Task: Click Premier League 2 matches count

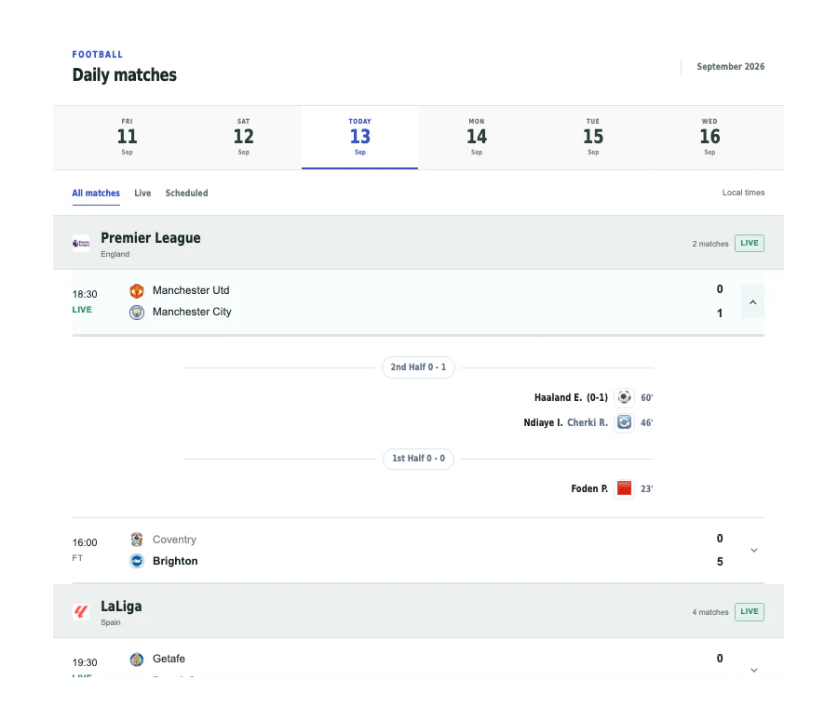Action: [x=710, y=244]
